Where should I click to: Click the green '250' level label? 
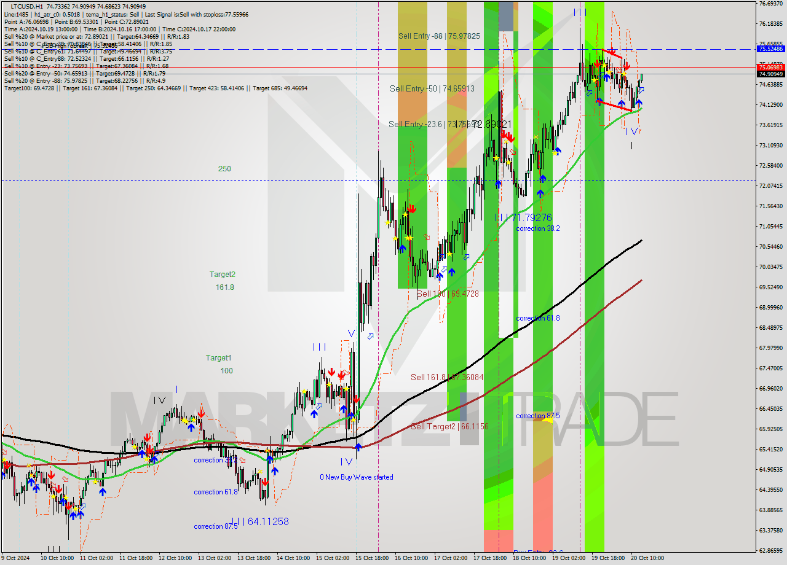pyautogui.click(x=224, y=168)
